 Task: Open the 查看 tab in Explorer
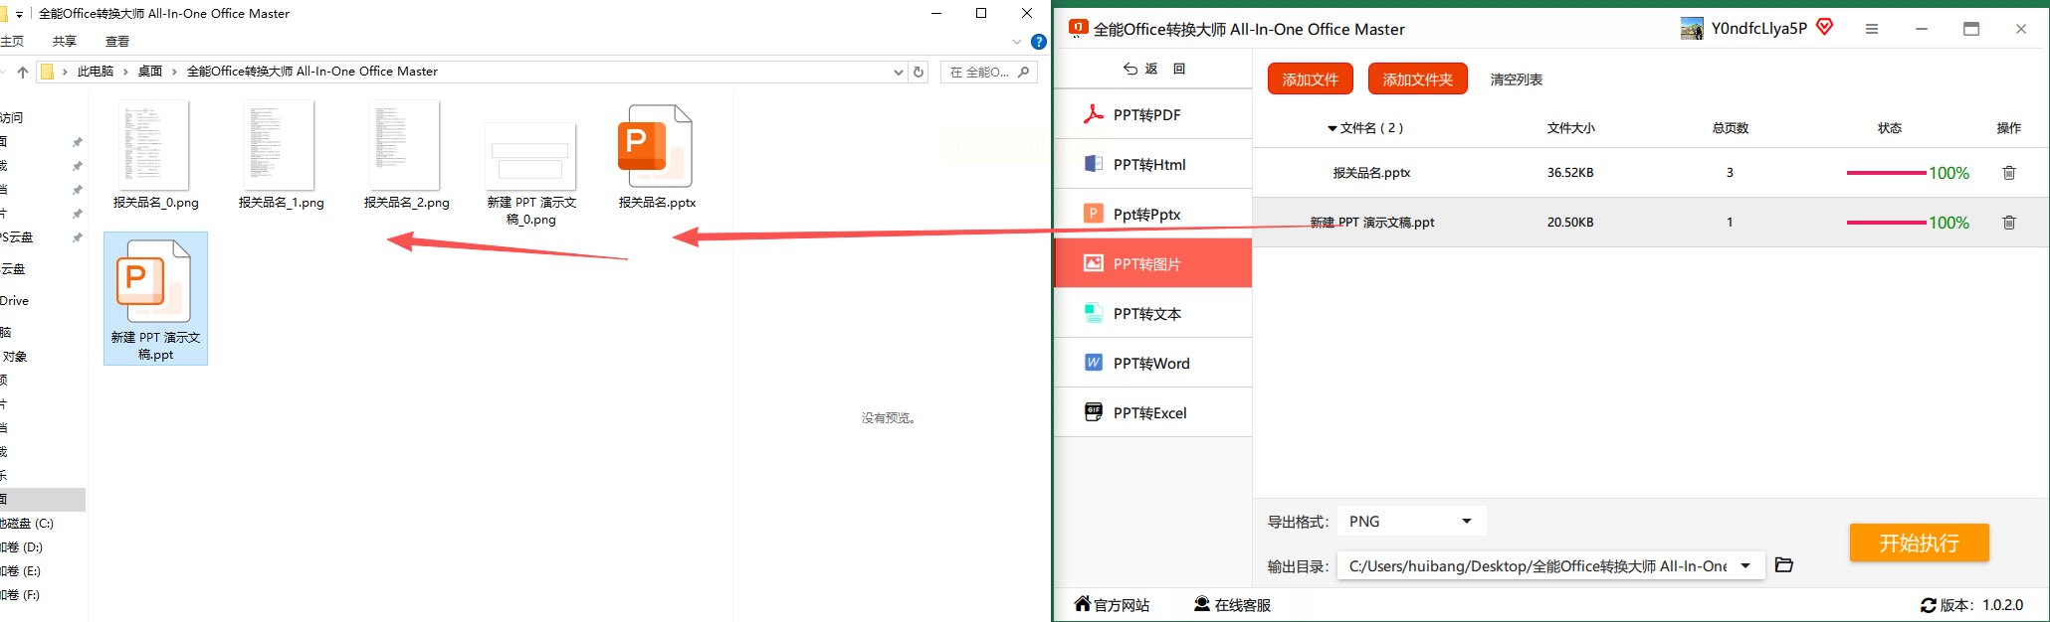click(117, 41)
